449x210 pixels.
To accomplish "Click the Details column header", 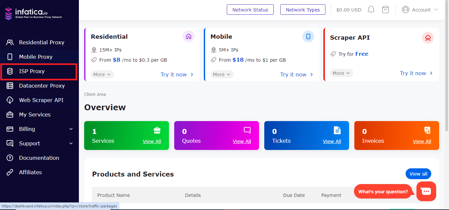I will coord(193,195).
